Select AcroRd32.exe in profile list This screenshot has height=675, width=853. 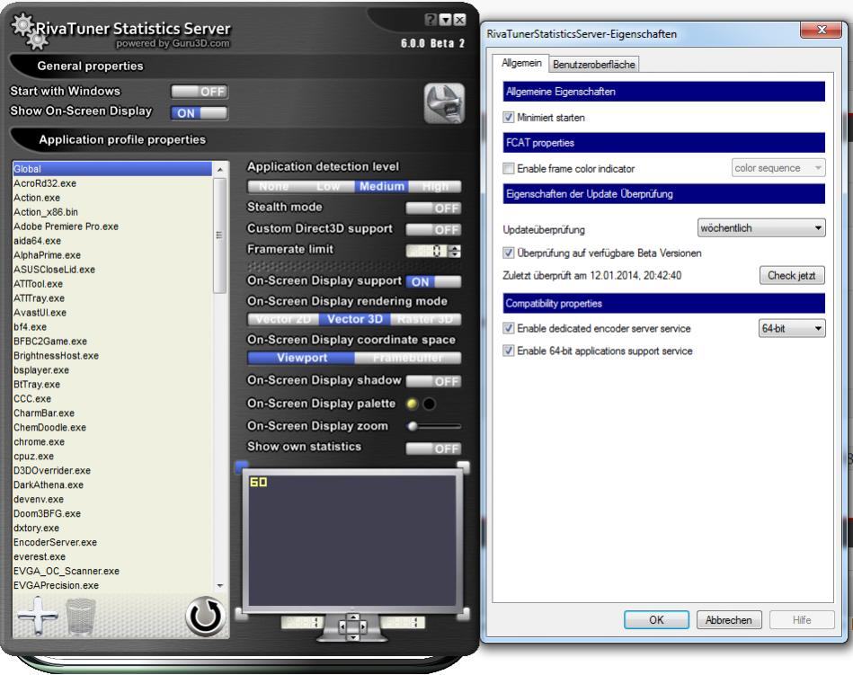[112, 183]
